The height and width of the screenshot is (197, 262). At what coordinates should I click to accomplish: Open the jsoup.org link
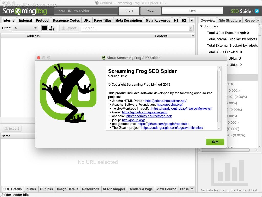[x=133, y=120]
